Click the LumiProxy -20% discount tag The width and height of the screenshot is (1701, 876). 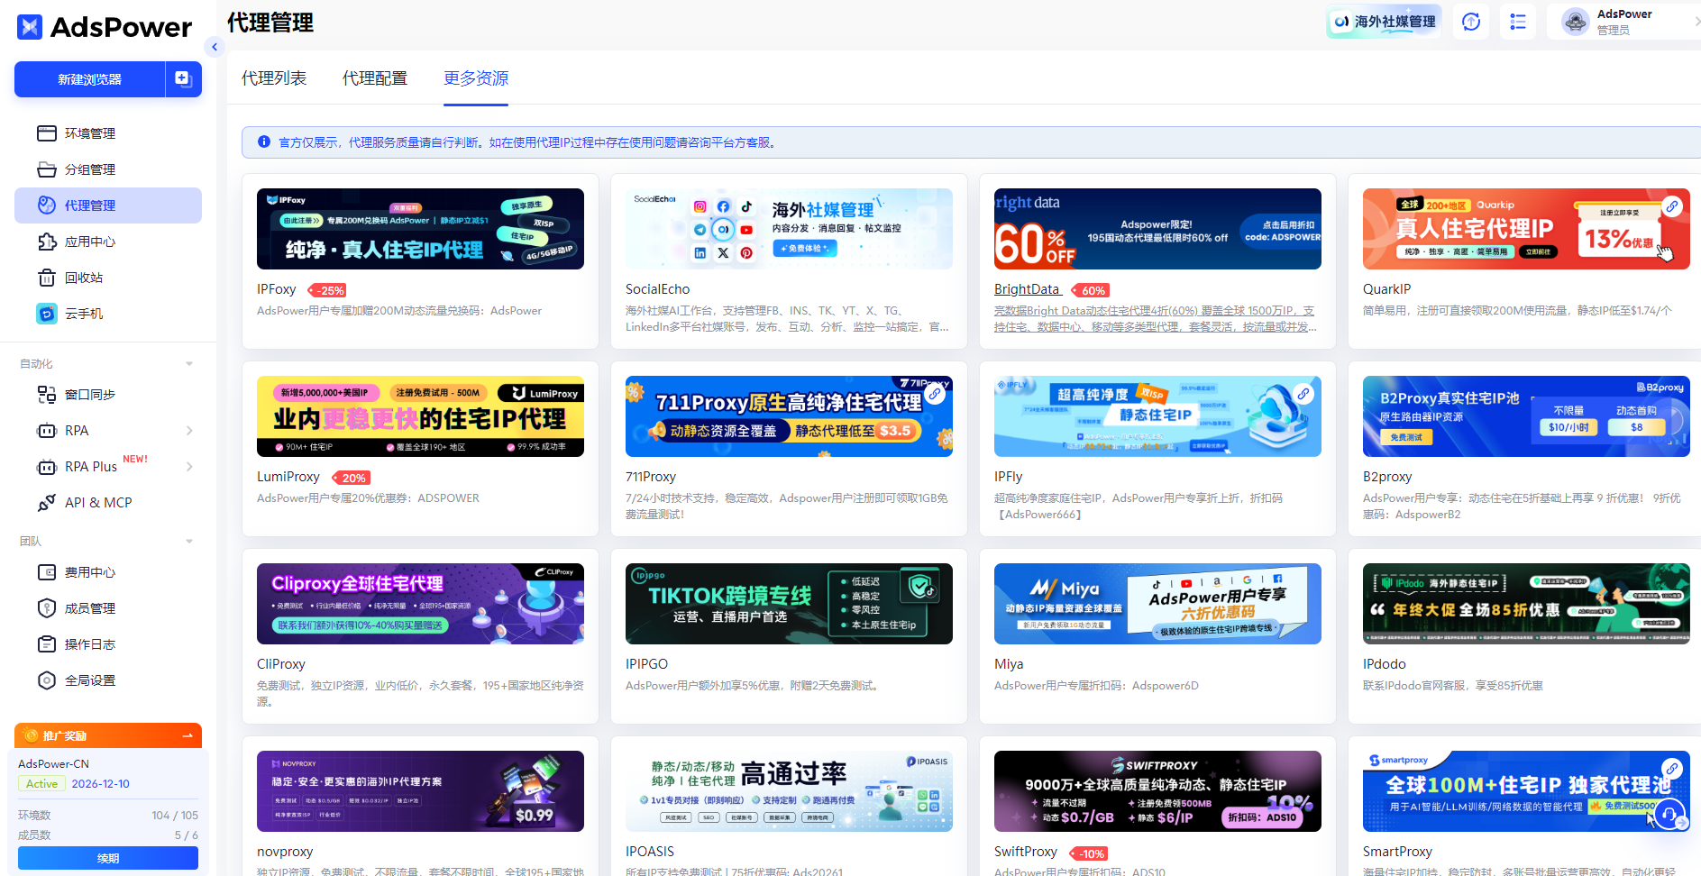pos(352,478)
